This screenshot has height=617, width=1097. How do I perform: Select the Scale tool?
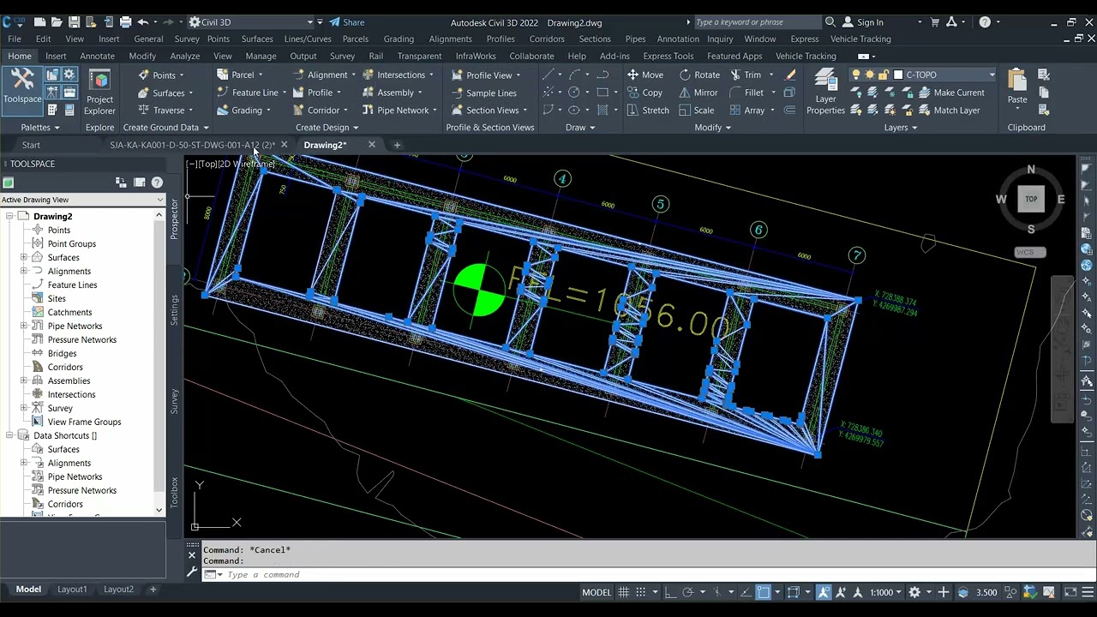coord(697,110)
